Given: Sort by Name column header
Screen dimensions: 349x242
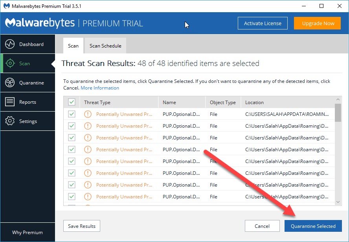Looking at the screenshot, I should tap(182, 102).
